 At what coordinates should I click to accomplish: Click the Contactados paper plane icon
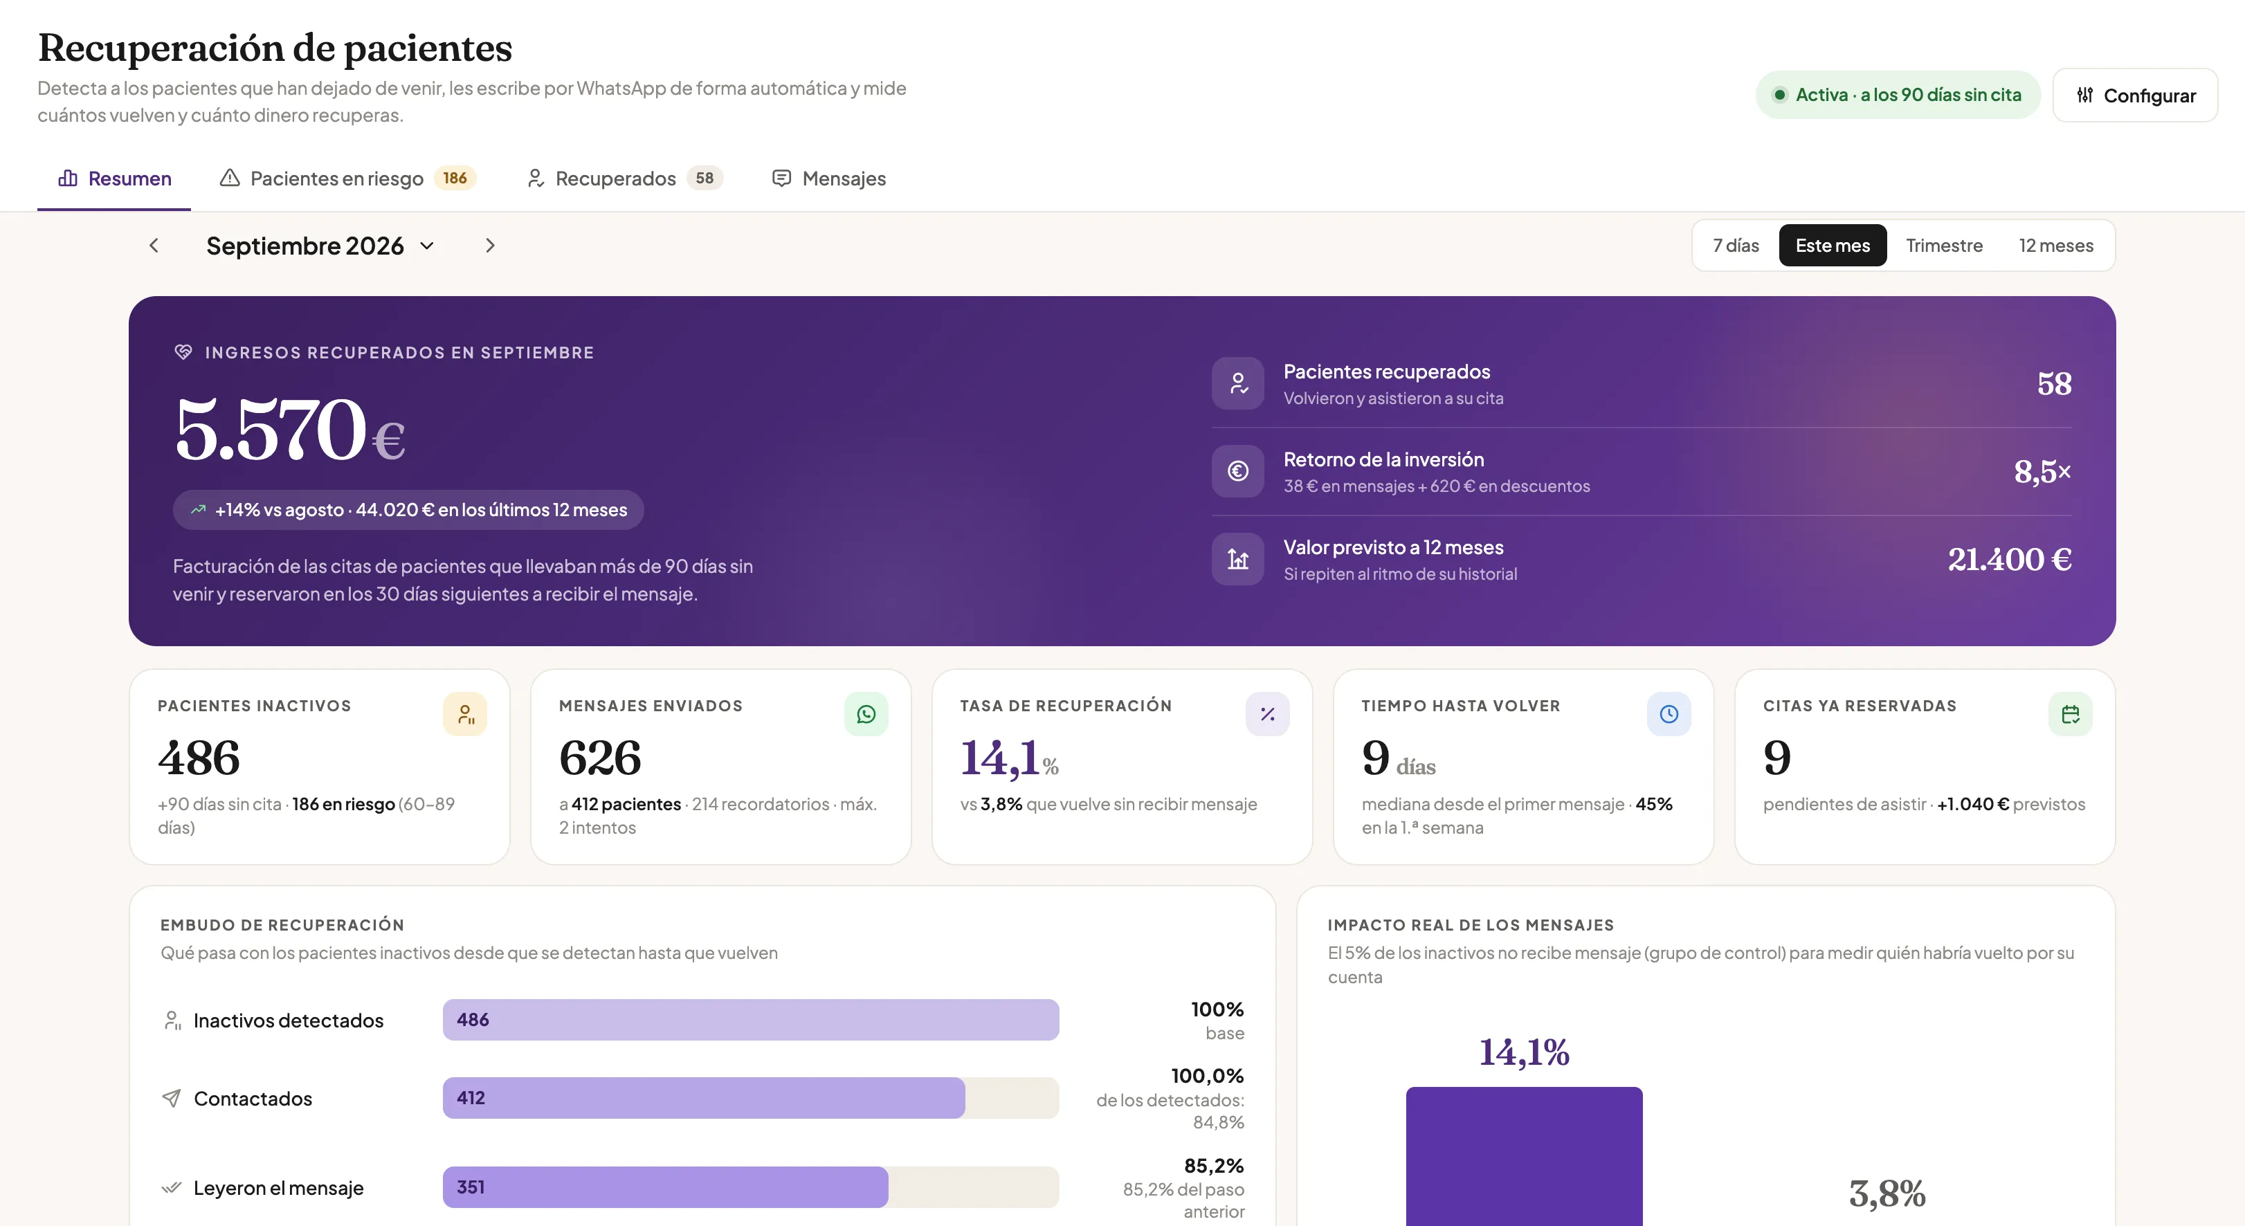coord(172,1099)
